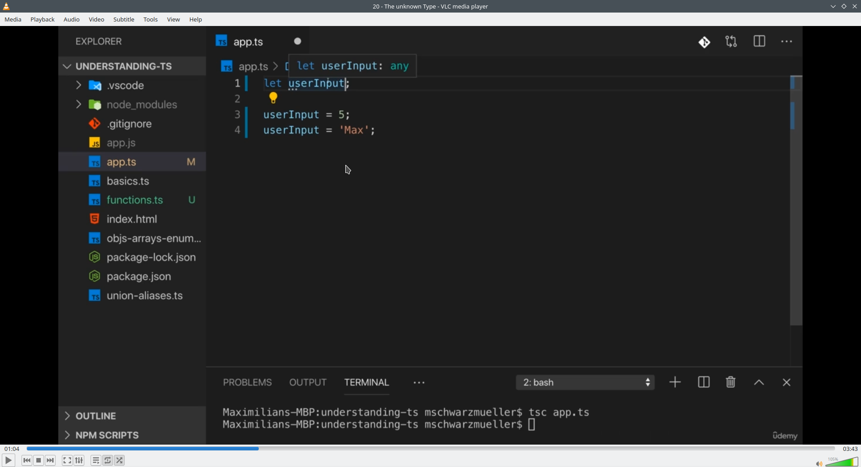This screenshot has width=861, height=467.
Task: Click the open changes compare icon
Action: 731,42
